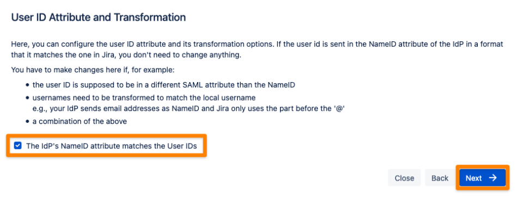The height and width of the screenshot is (198, 517).
Task: Uncheck the NameID attribute matches User IDs checkbox
Action: [x=18, y=146]
